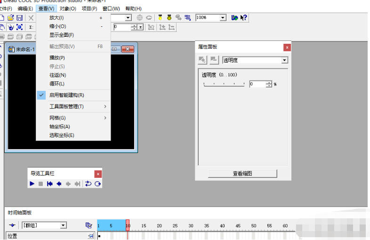Click the add key frame diamond icon
The height and width of the screenshot is (240, 370).
click(12, 225)
